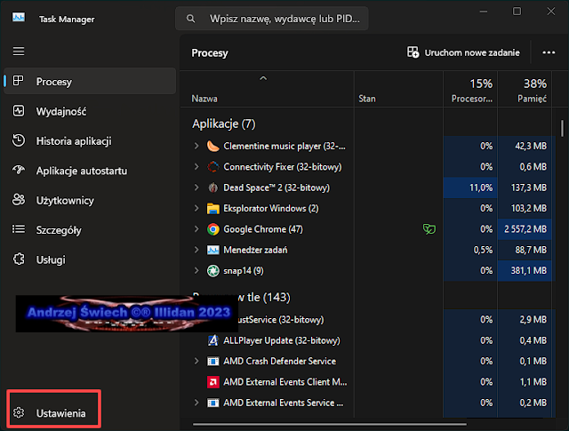
Task: Expand the Eksplorator Windows group
Action: [196, 208]
